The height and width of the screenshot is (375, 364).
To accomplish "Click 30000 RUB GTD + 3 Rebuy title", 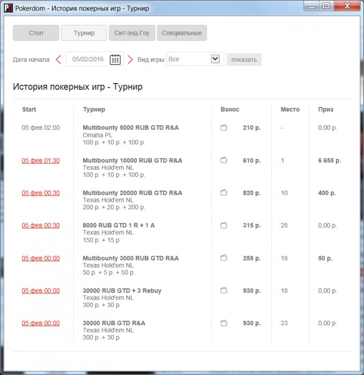I will (122, 291).
